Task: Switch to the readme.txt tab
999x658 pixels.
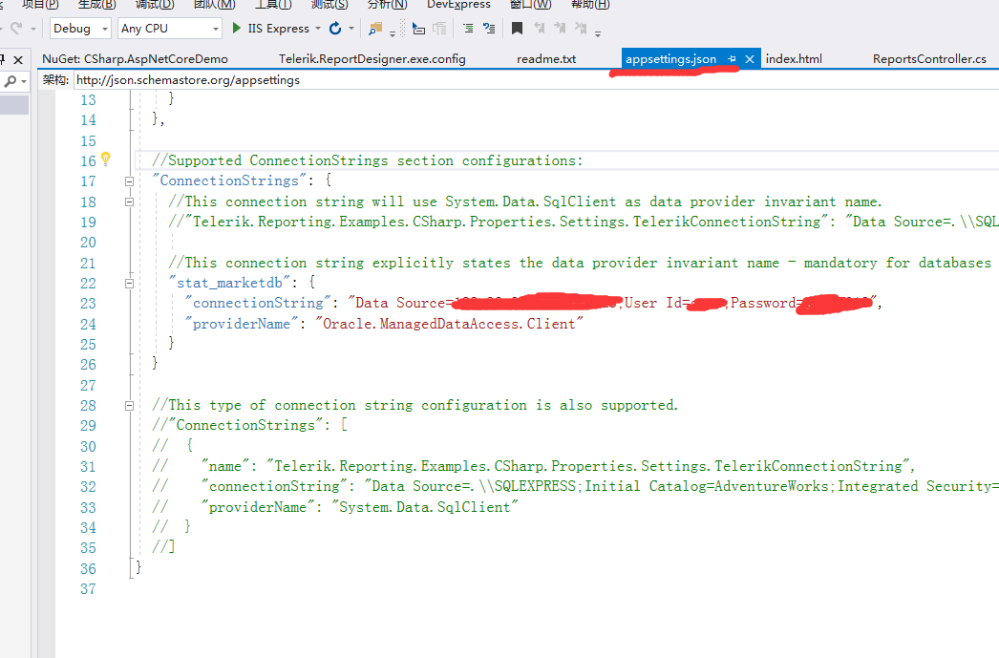Action: (x=546, y=59)
